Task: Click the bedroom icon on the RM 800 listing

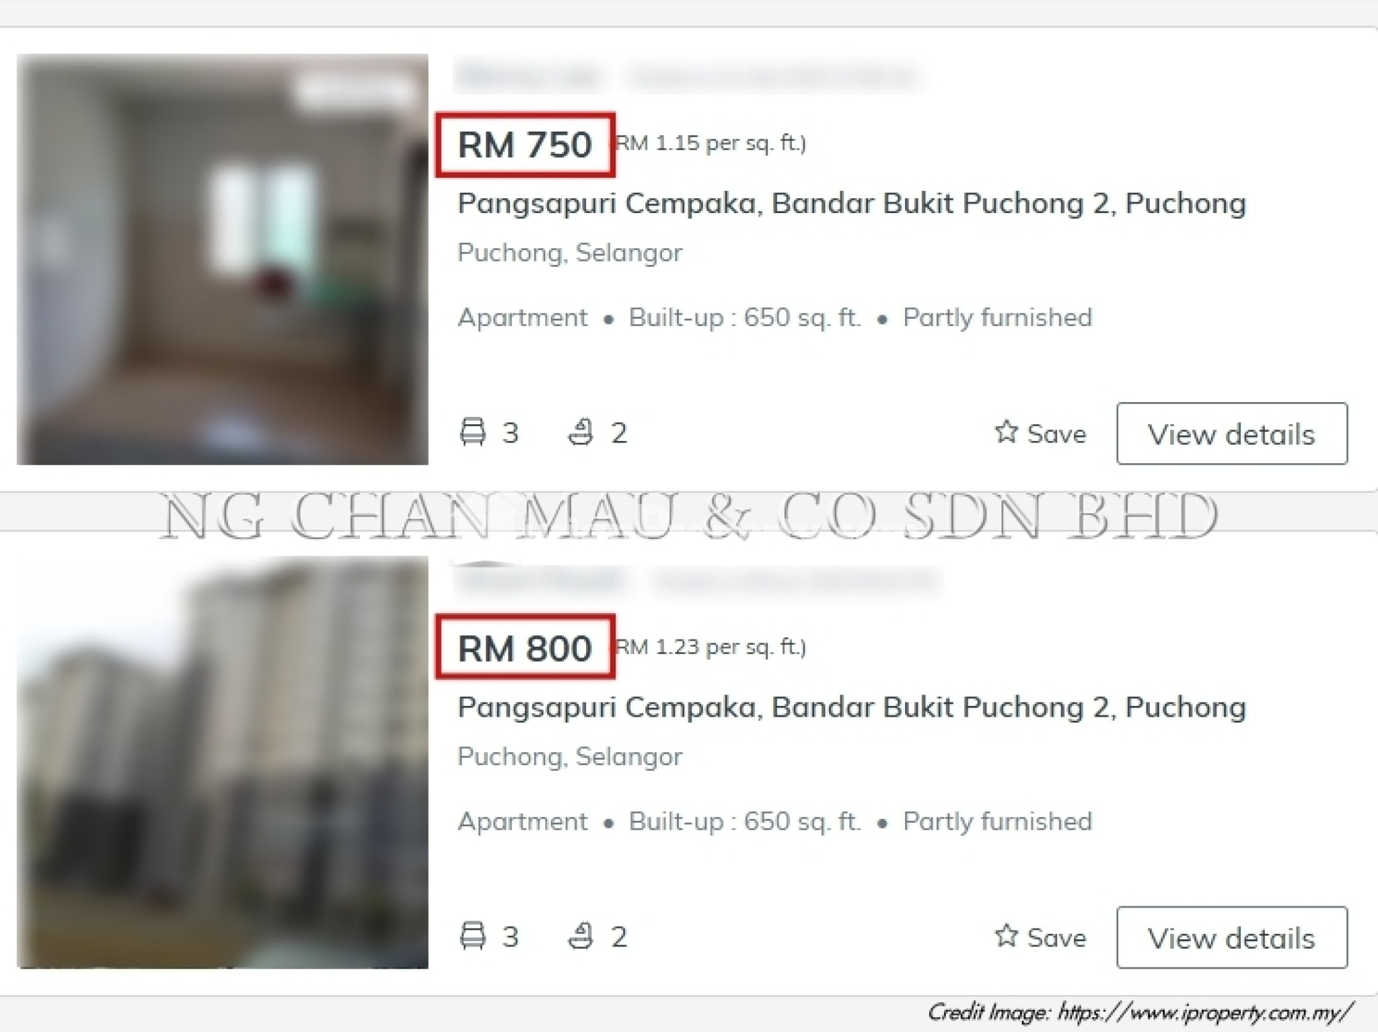Action: pos(472,935)
